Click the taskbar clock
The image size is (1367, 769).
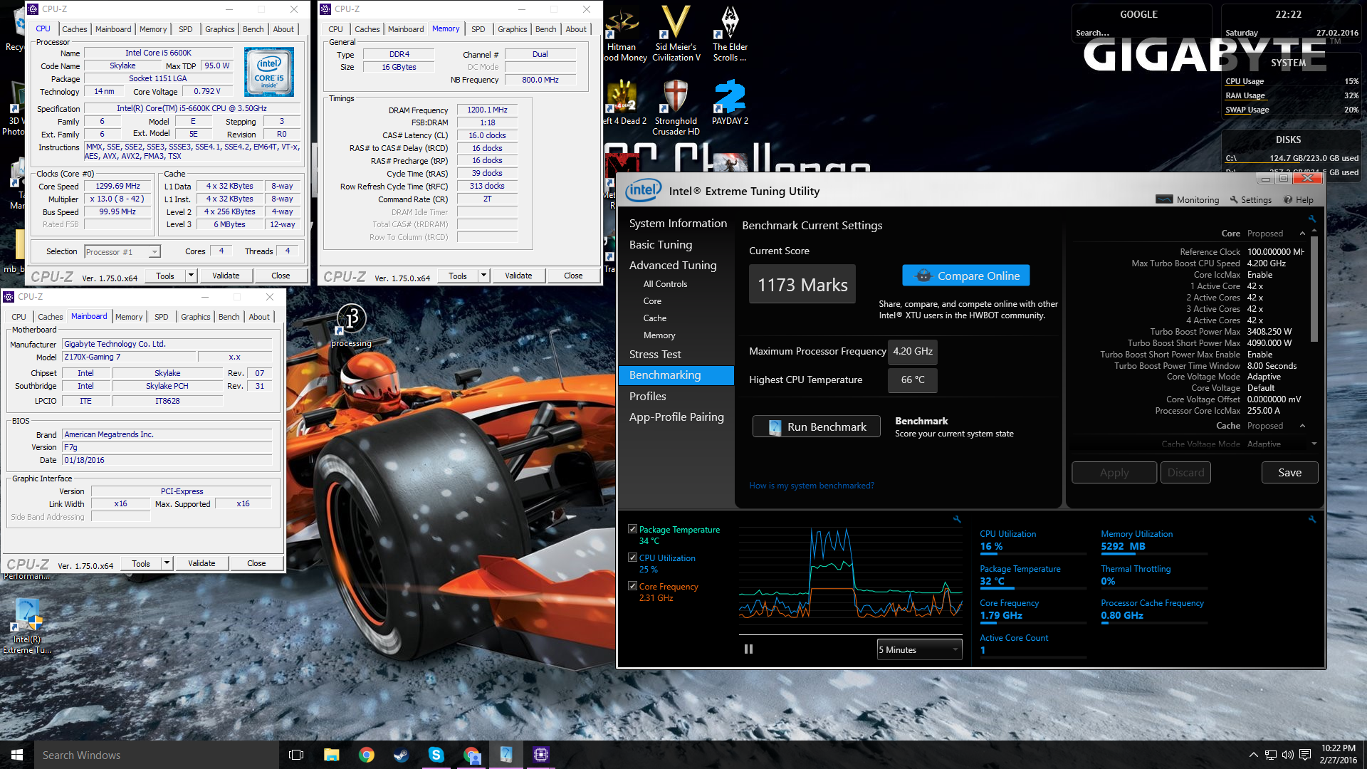pyautogui.click(x=1338, y=755)
